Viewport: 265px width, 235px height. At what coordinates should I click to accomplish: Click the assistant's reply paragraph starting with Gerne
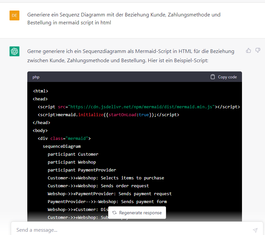point(131,56)
